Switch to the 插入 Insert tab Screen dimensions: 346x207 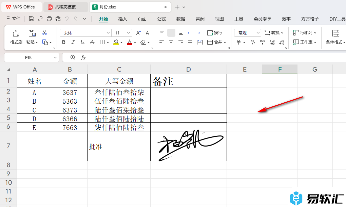click(x=123, y=19)
